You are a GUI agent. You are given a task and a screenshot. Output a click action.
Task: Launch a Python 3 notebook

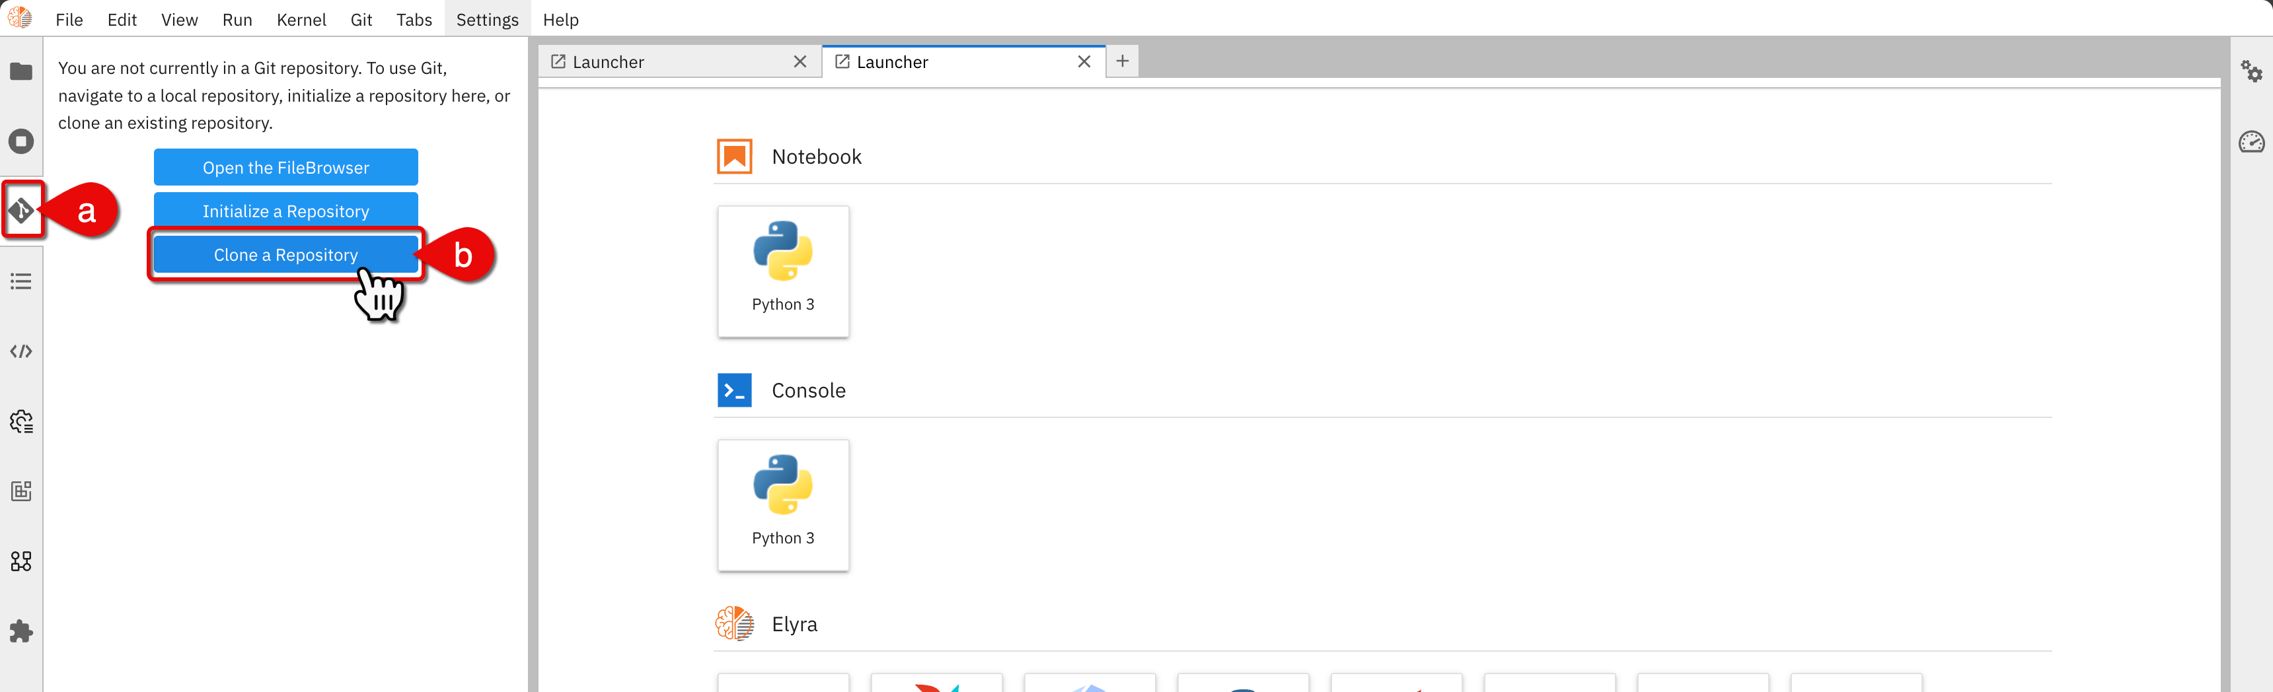[783, 271]
